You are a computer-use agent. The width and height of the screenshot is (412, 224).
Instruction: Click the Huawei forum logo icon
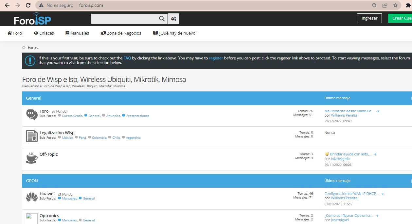(x=32, y=197)
